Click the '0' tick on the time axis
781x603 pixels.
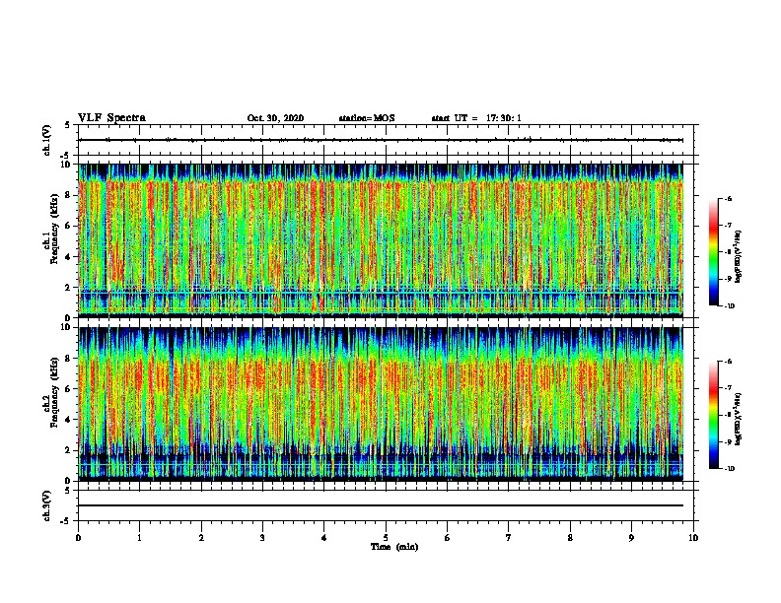pos(78,538)
